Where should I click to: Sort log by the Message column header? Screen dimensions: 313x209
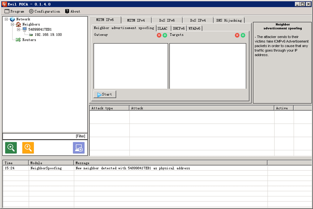171,163
